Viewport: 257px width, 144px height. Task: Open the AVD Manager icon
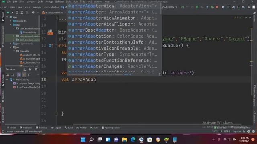pyautogui.click(x=239, y=7)
